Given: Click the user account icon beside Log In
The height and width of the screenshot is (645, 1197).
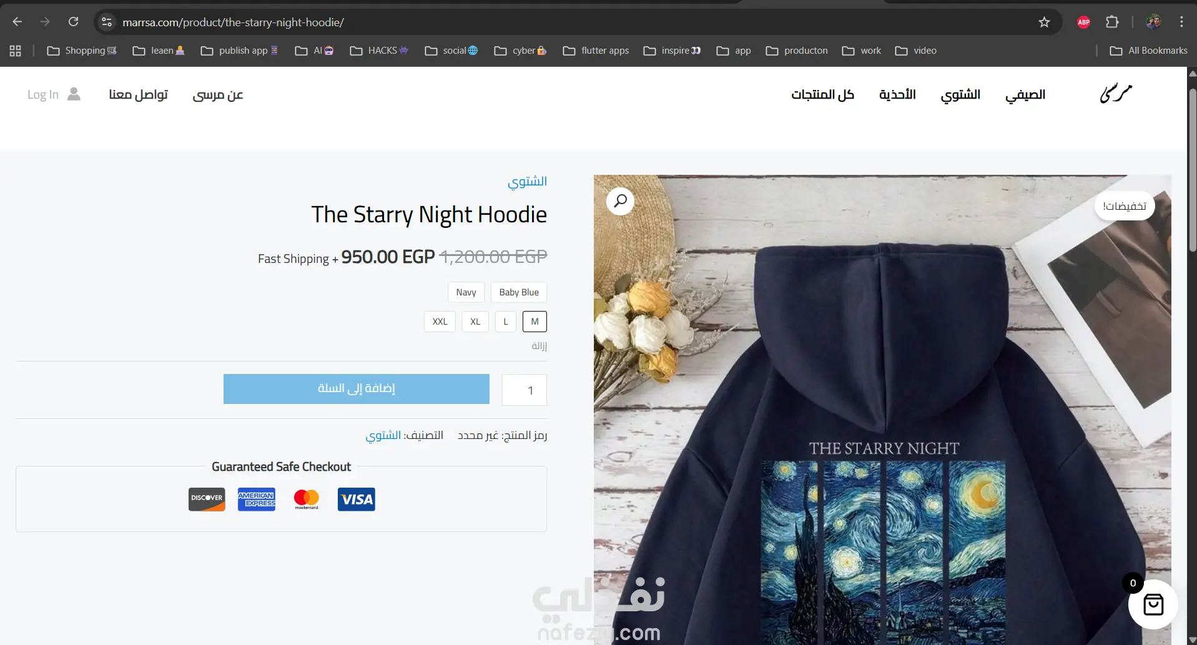Looking at the screenshot, I should point(74,94).
